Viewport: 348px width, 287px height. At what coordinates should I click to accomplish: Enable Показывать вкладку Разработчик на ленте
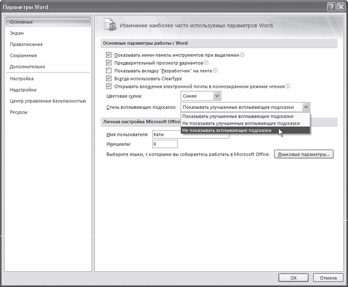point(108,71)
